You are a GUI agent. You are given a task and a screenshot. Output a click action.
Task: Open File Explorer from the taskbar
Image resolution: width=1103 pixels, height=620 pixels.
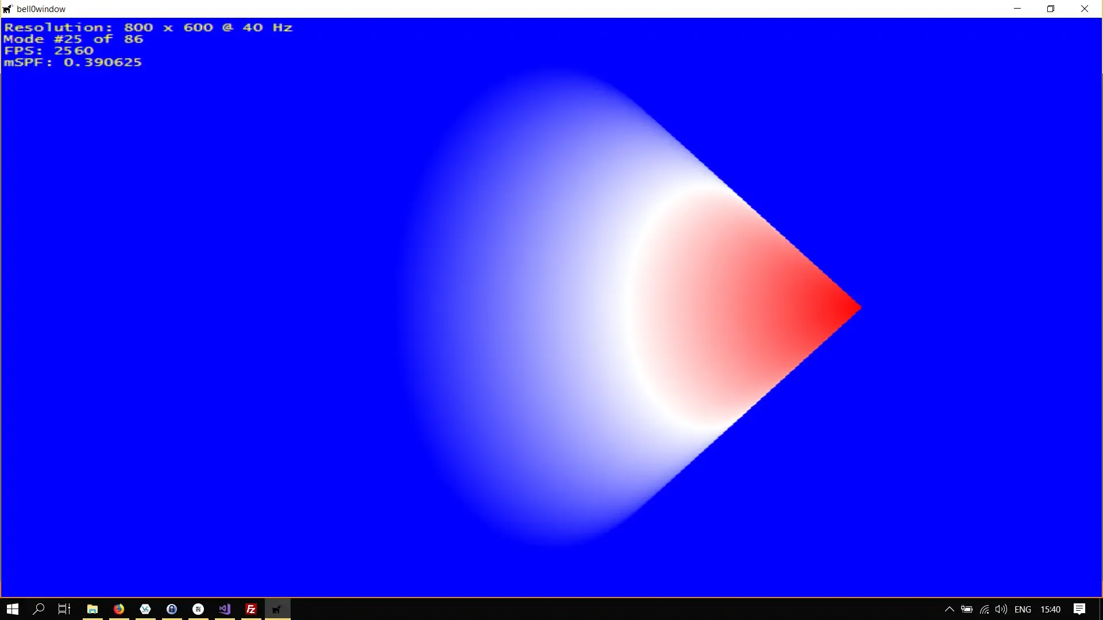pos(92,609)
